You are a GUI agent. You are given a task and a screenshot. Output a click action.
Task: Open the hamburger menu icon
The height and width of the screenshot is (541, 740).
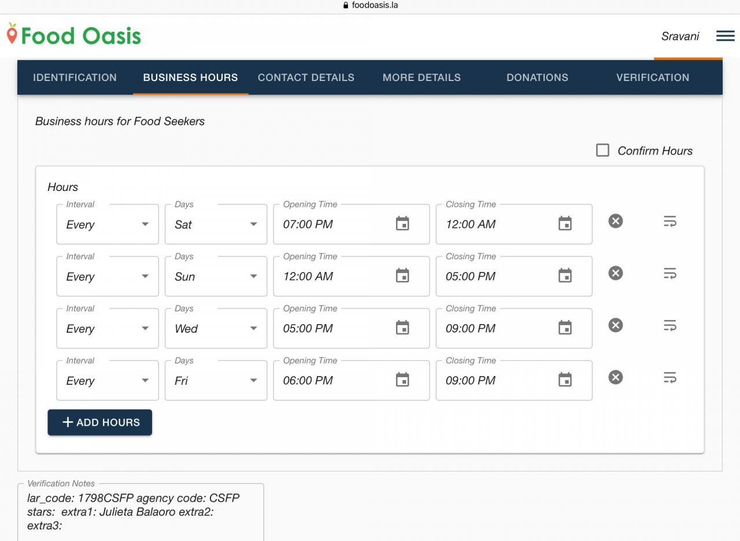725,36
